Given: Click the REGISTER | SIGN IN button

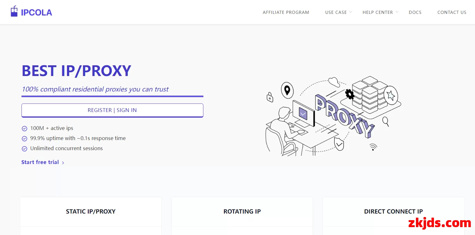Looking at the screenshot, I should pyautogui.click(x=112, y=110).
